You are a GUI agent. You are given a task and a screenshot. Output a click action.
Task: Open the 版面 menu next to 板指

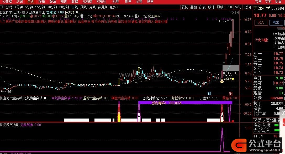tap(53, 2)
